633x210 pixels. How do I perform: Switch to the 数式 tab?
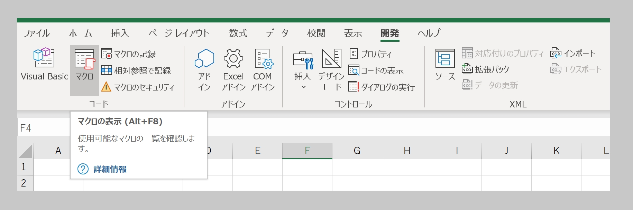[238, 33]
